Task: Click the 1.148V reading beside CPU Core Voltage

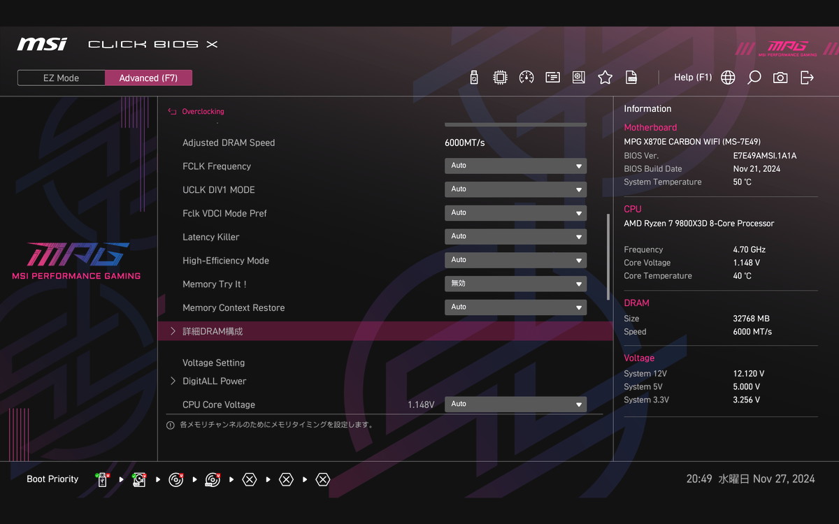Action: (x=421, y=405)
